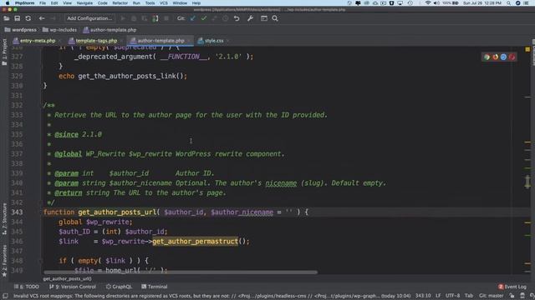The image size is (535, 300).
Task: Click the Add Configuration dropdown
Action: click(89, 18)
